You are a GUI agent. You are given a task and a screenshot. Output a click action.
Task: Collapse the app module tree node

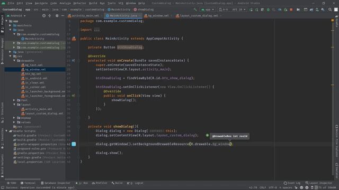point(6,21)
